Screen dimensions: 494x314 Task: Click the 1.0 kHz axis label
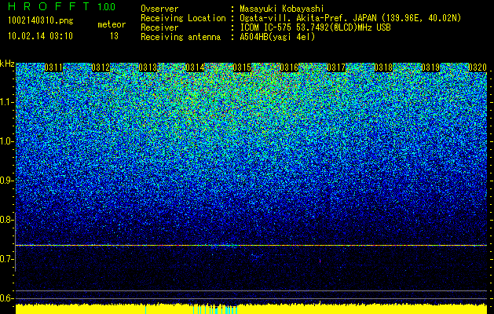coord(7,142)
